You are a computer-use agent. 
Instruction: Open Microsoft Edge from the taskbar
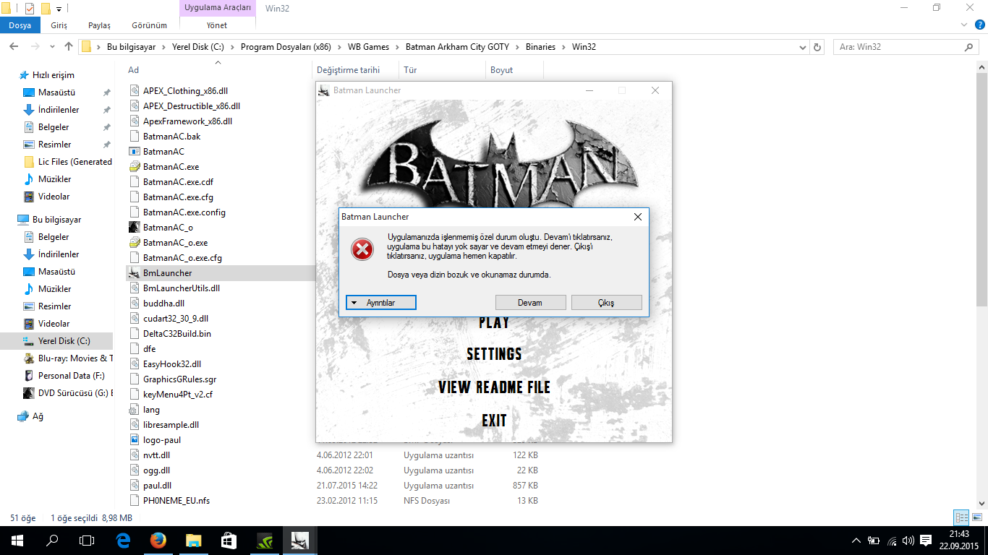pos(123,540)
